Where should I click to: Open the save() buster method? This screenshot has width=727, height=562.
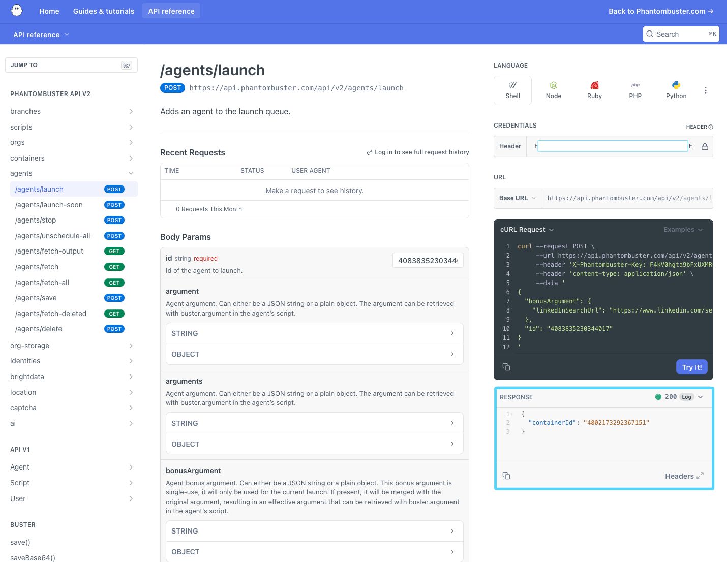click(20, 542)
